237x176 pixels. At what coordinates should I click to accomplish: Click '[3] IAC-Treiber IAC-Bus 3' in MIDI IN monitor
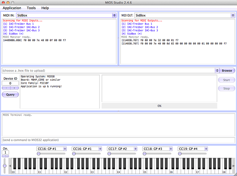[x=21, y=30]
